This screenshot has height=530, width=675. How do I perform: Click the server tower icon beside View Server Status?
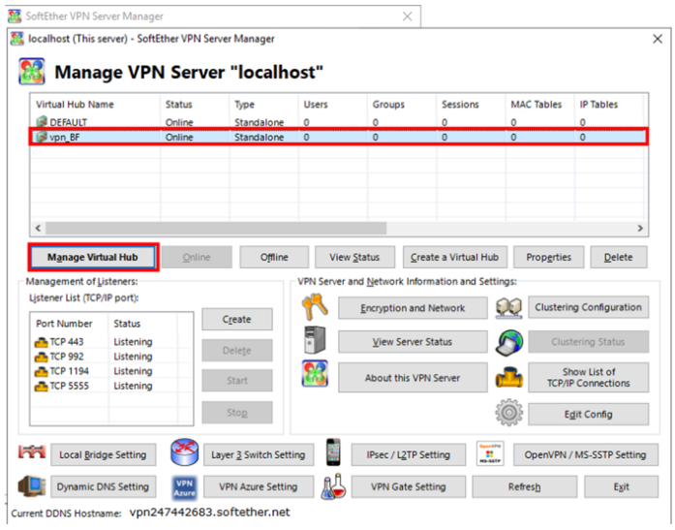pos(315,341)
